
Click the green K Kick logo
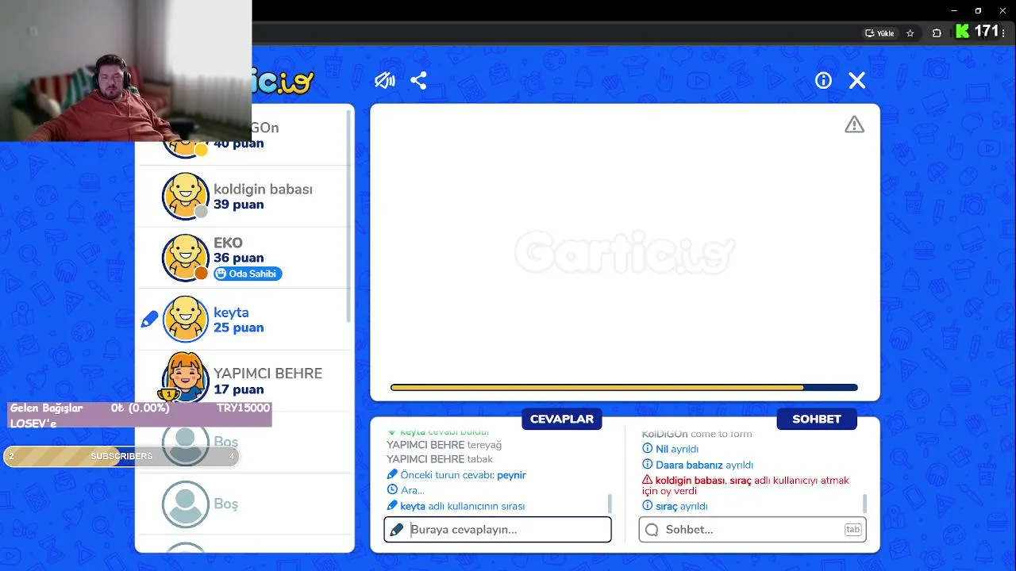tap(963, 31)
